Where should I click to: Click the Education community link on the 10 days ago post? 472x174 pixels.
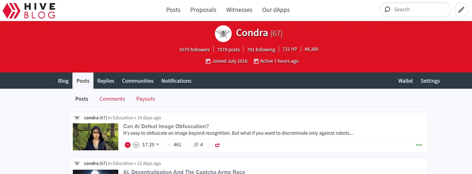pyautogui.click(x=123, y=118)
